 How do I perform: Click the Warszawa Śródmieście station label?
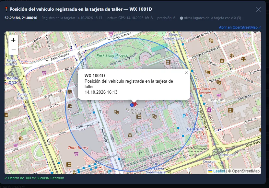tap(156, 170)
